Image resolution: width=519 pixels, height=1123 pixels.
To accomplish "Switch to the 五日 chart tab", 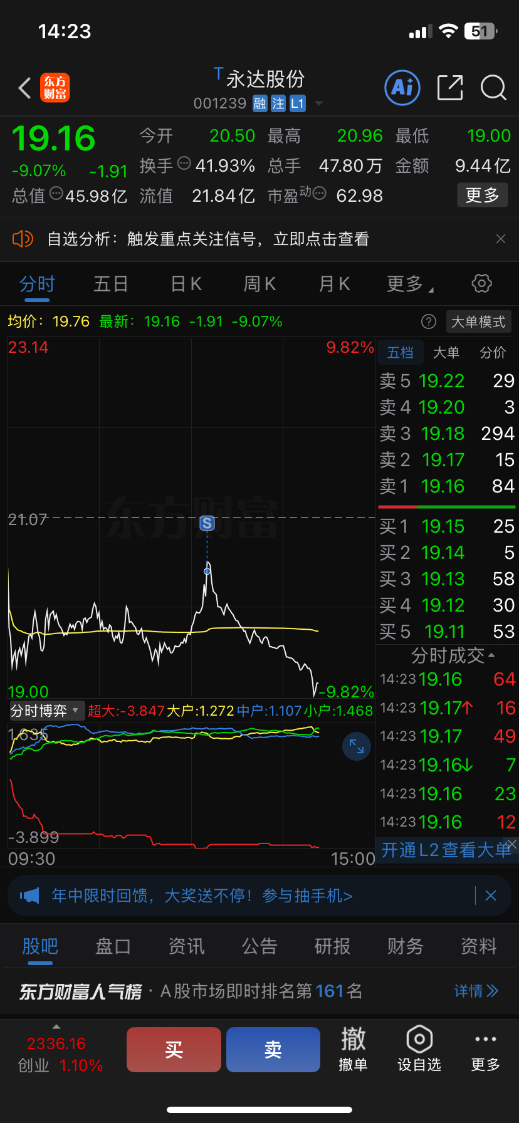I will pyautogui.click(x=111, y=284).
